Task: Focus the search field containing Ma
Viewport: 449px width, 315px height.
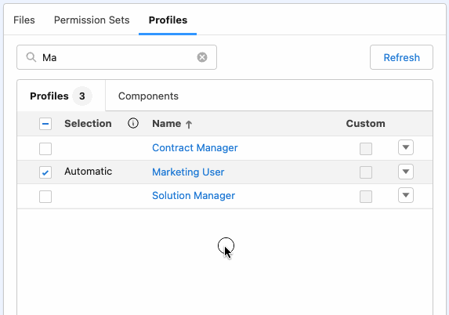Action: [117, 57]
